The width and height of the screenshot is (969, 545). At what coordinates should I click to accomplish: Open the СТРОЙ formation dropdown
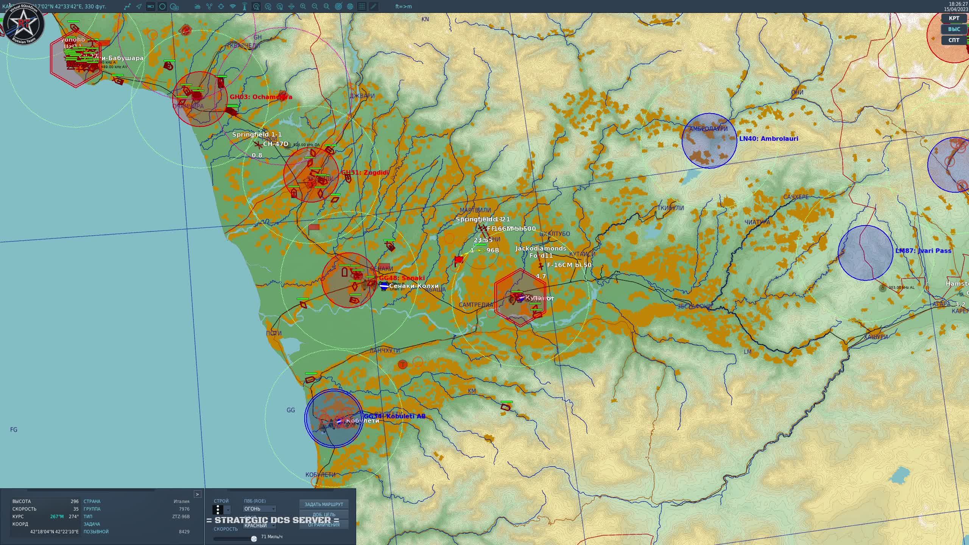(x=227, y=510)
